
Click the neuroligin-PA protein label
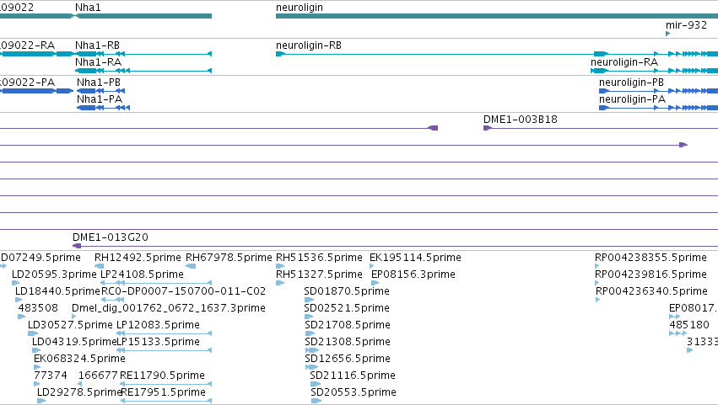[x=632, y=99]
